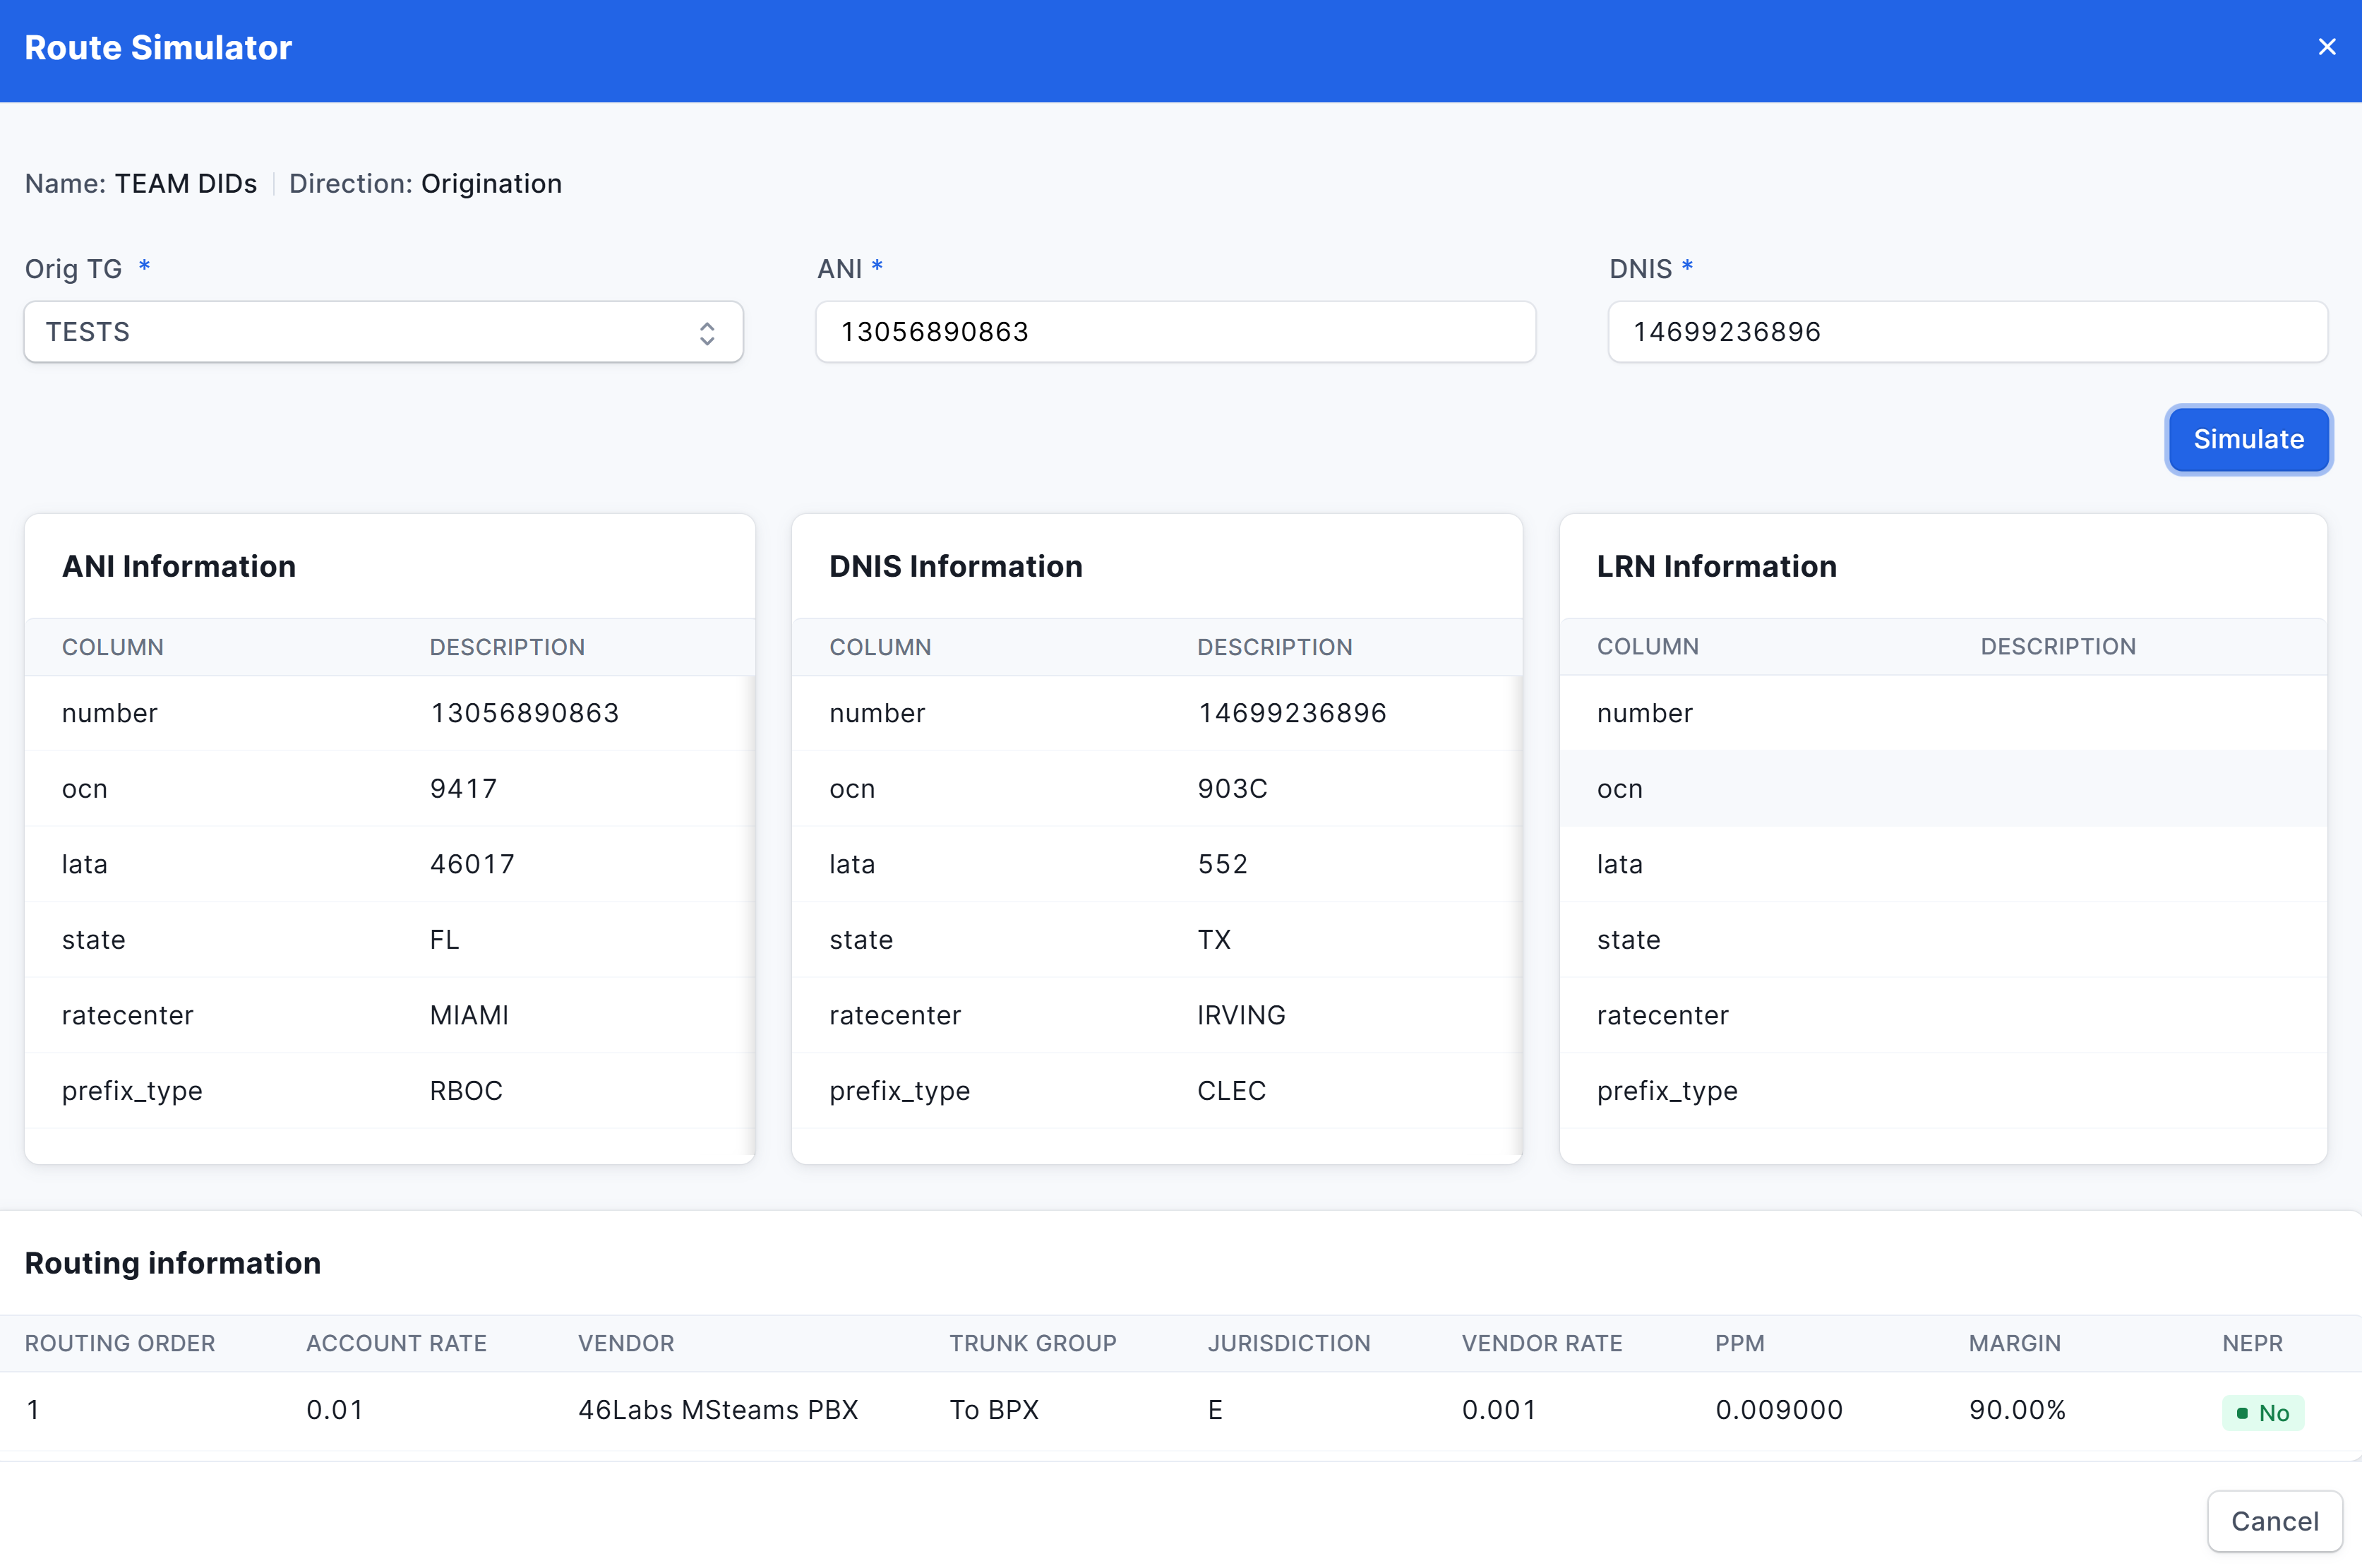Image resolution: width=2362 pixels, height=1568 pixels.
Task: Click the ANI Information number value 13056890863
Action: click(x=524, y=713)
